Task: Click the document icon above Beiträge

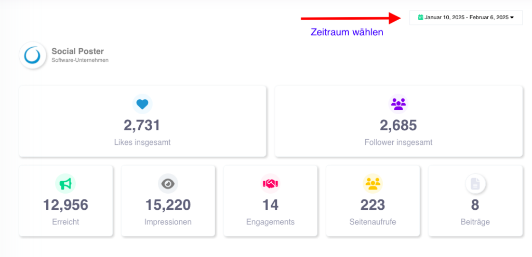Action: click(x=475, y=183)
